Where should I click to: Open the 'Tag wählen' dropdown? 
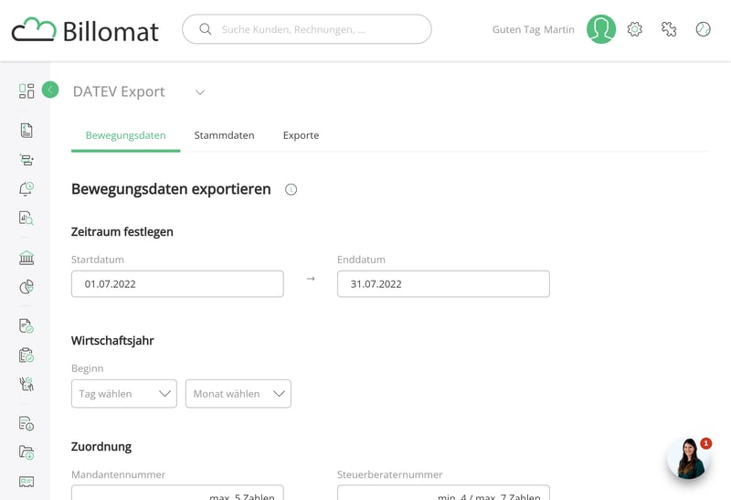coord(123,394)
